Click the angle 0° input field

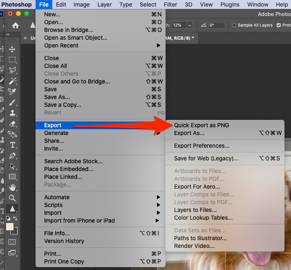click(217, 25)
